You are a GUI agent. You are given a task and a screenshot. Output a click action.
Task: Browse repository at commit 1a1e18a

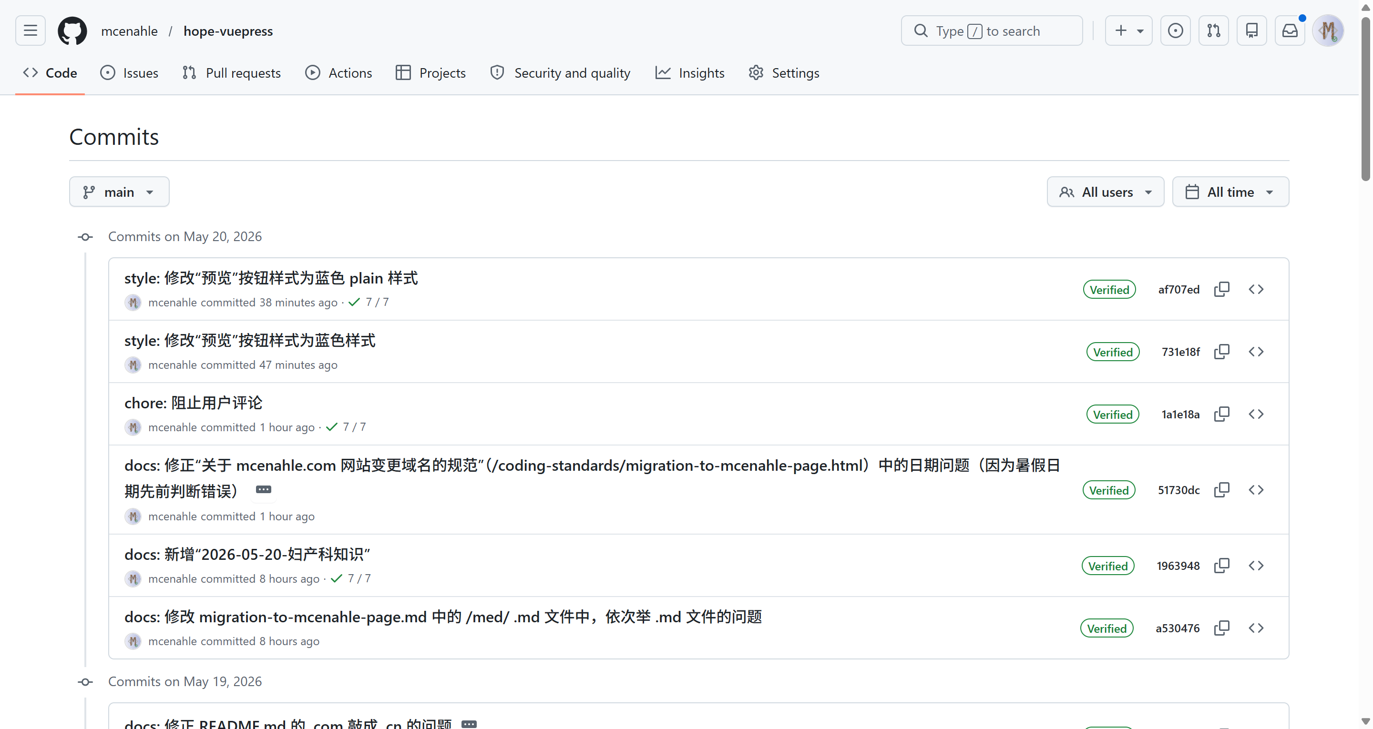tap(1256, 414)
